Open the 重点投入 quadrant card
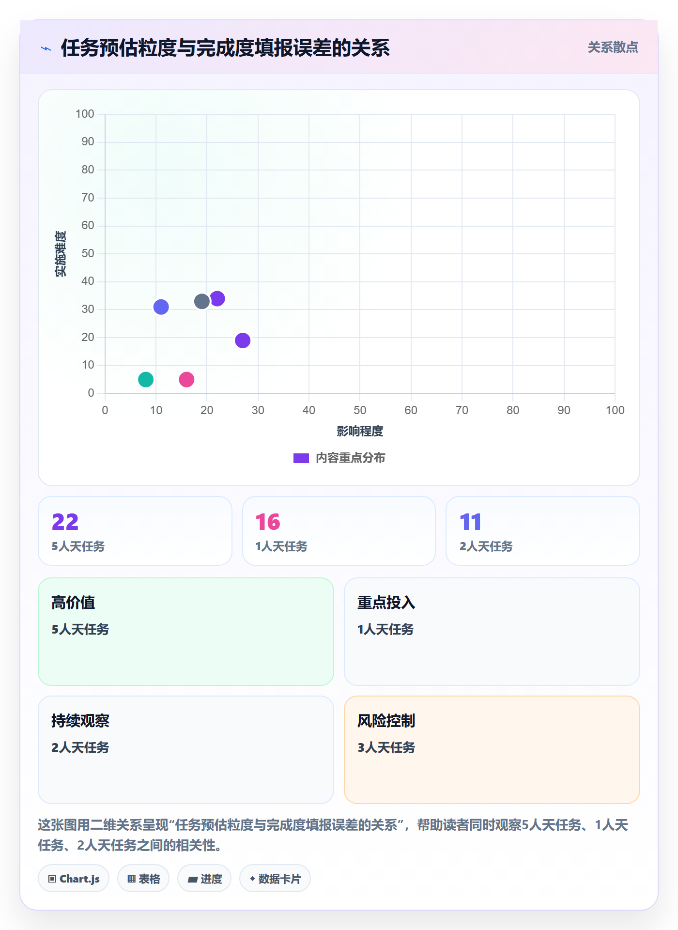 (492, 632)
